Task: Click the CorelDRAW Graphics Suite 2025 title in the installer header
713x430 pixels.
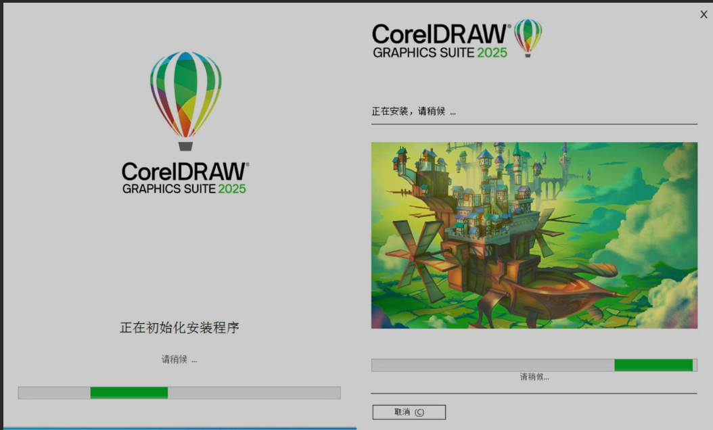Action: click(441, 41)
